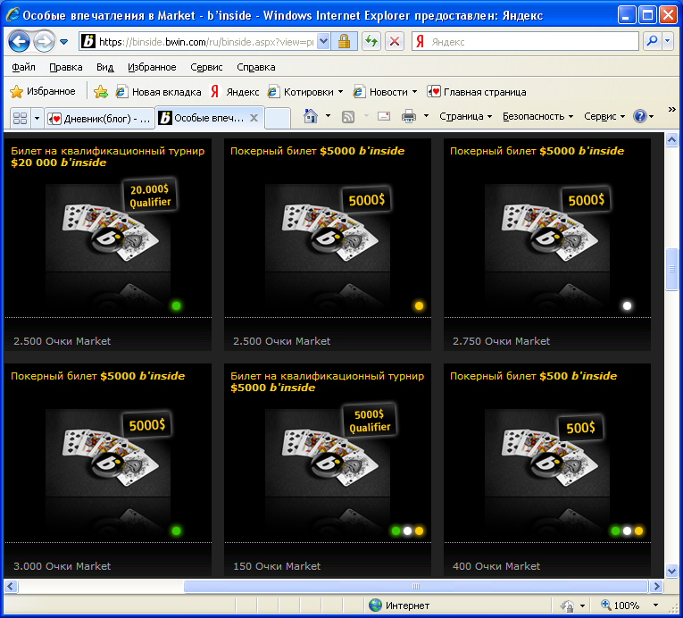Click the security lock icon in address bar
The image size is (683, 618).
pos(344,42)
